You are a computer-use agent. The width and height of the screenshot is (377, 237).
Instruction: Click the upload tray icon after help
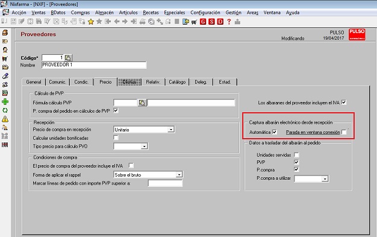(x=237, y=22)
